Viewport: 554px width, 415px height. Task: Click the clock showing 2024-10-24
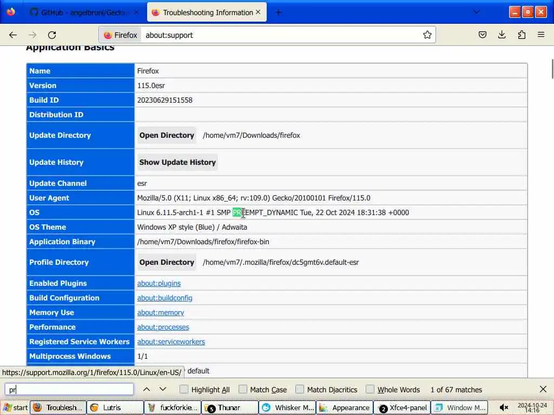(532, 407)
